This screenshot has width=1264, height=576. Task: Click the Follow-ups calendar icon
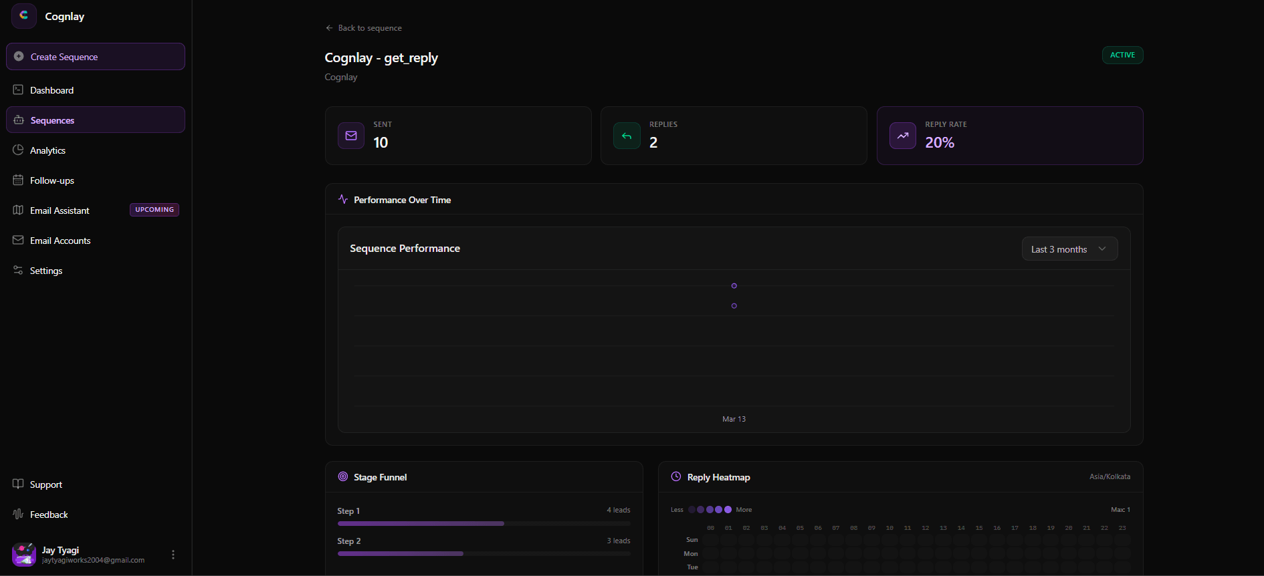click(18, 180)
